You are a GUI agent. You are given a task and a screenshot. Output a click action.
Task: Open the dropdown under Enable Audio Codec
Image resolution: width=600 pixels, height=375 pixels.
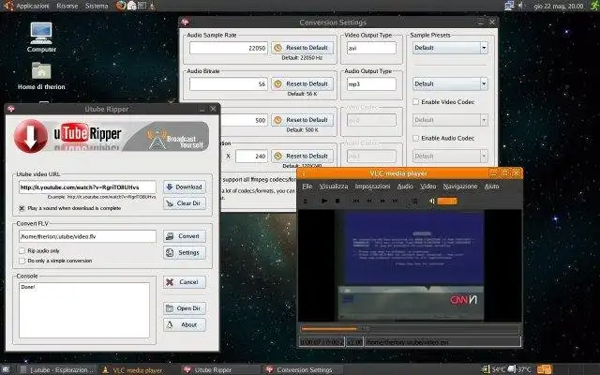450,156
